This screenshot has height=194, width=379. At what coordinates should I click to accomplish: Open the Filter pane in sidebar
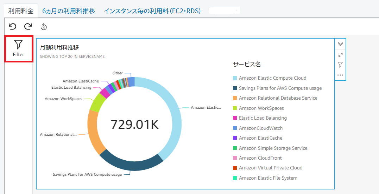pyautogui.click(x=19, y=49)
